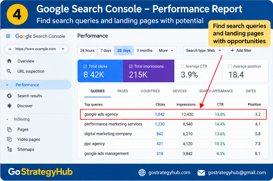Open the More date range dropdown
The image size is (273, 181).
pos(166,50)
